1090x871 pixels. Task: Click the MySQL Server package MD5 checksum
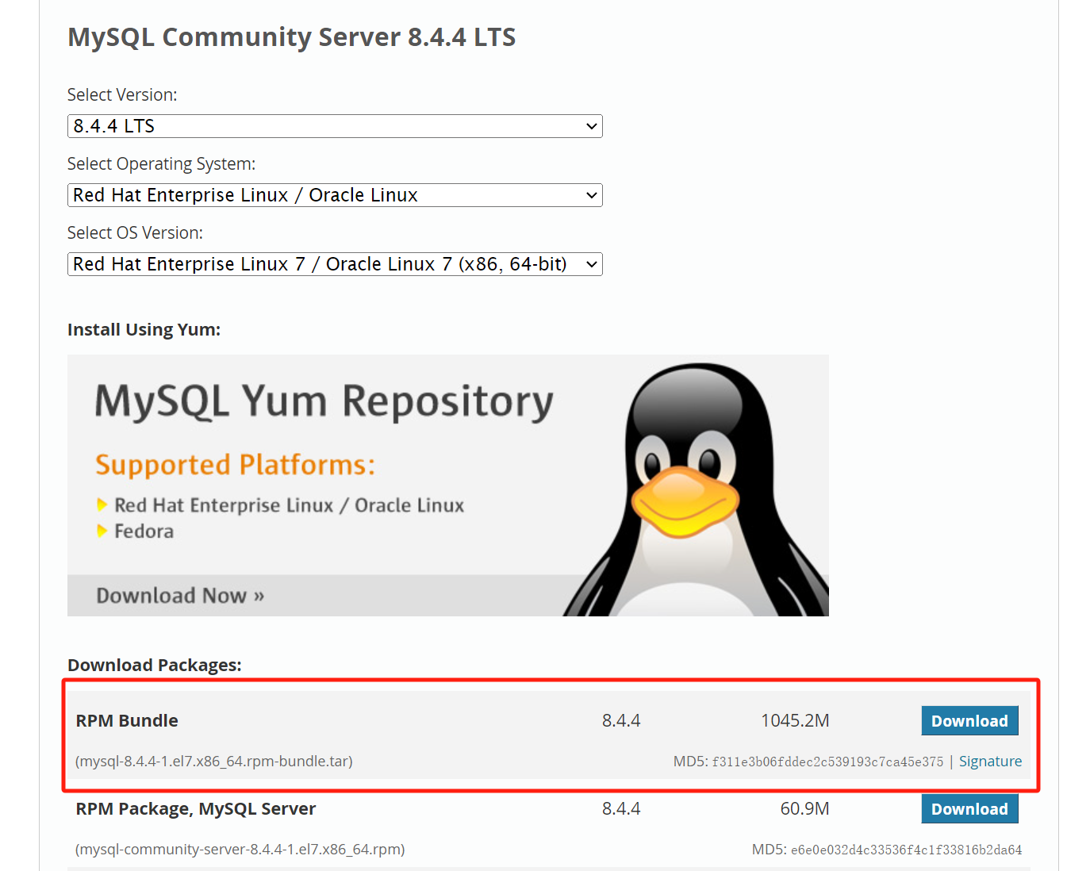(905, 850)
